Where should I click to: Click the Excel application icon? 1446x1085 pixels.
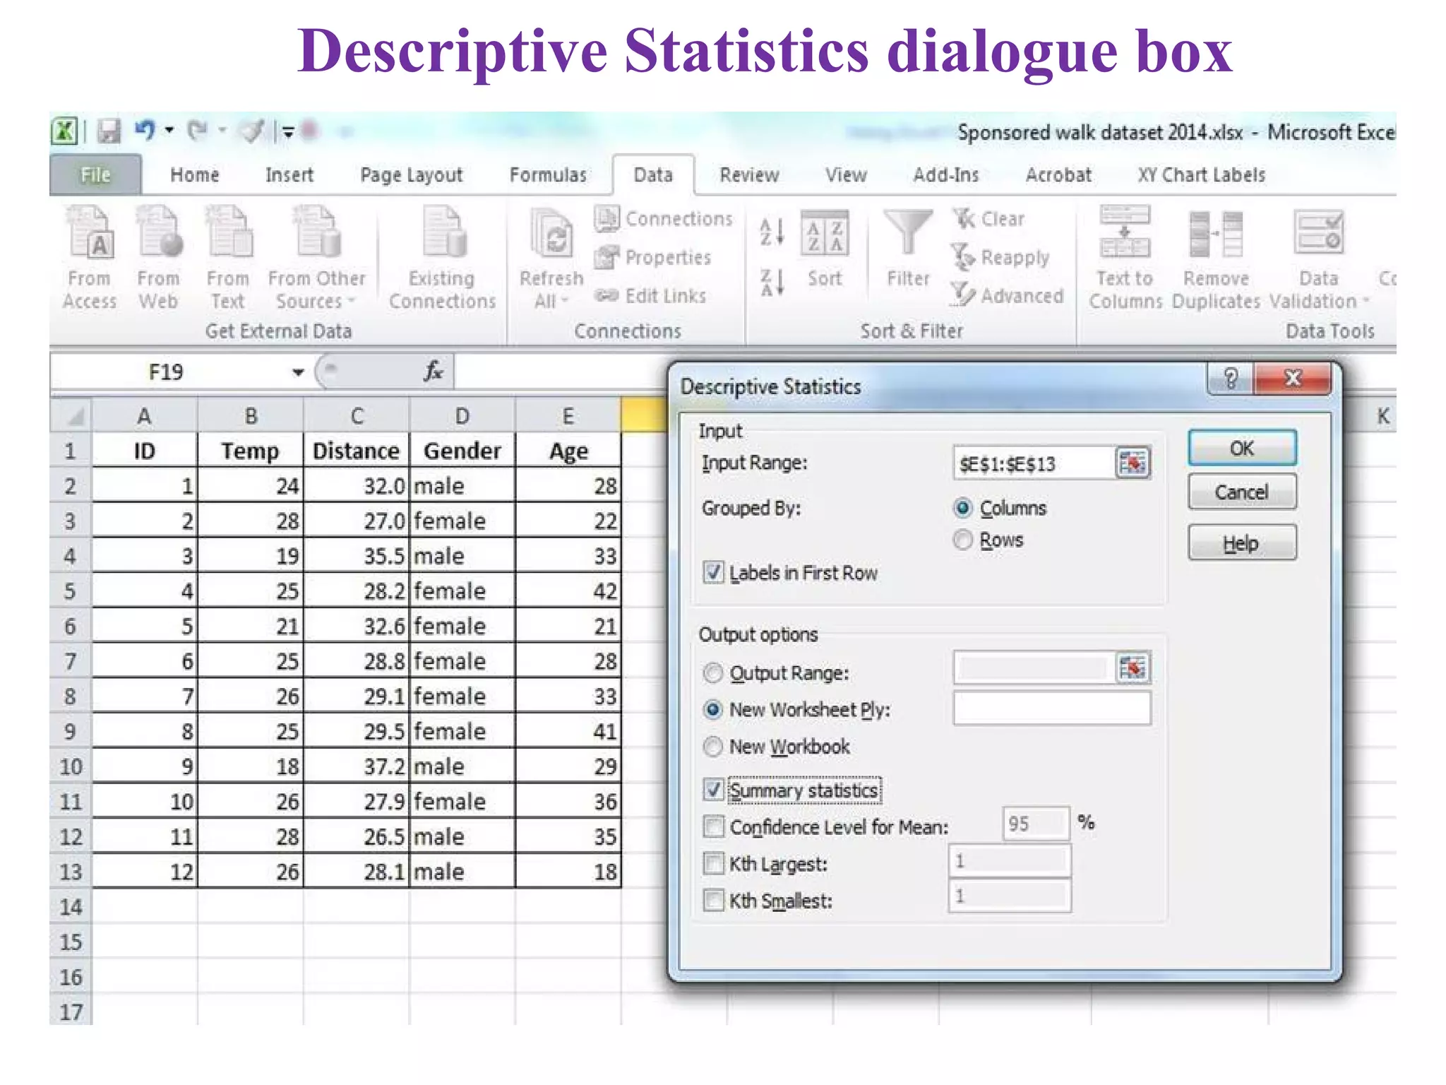65,131
